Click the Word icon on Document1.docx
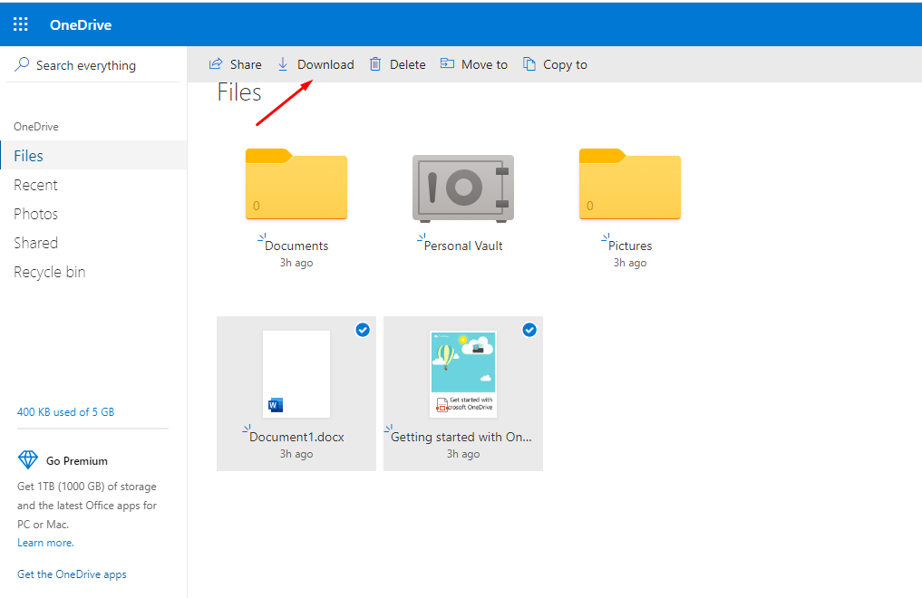The image size is (922, 598). (276, 405)
